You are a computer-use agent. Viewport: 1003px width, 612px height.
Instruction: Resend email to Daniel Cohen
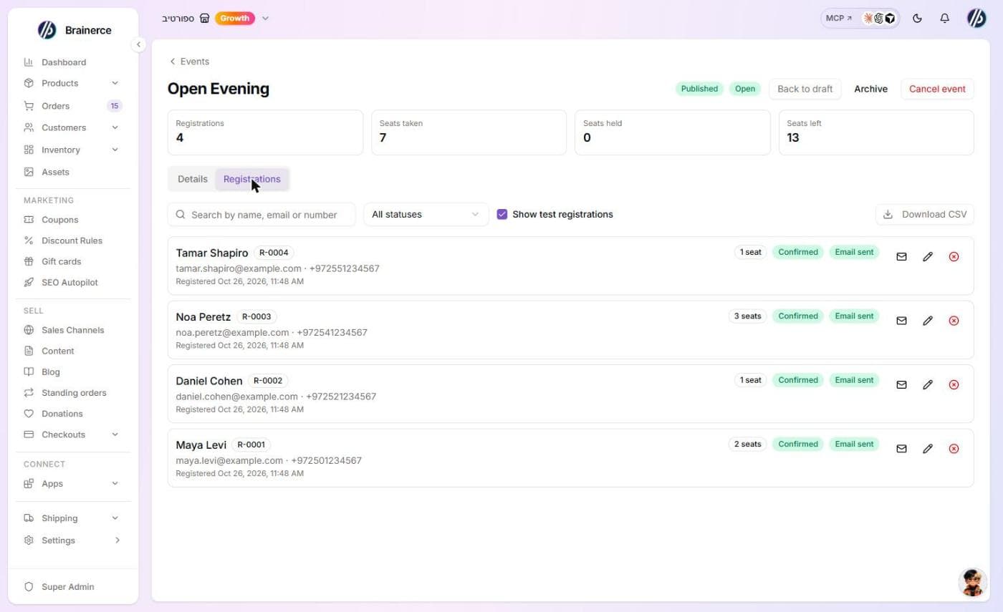pyautogui.click(x=901, y=384)
